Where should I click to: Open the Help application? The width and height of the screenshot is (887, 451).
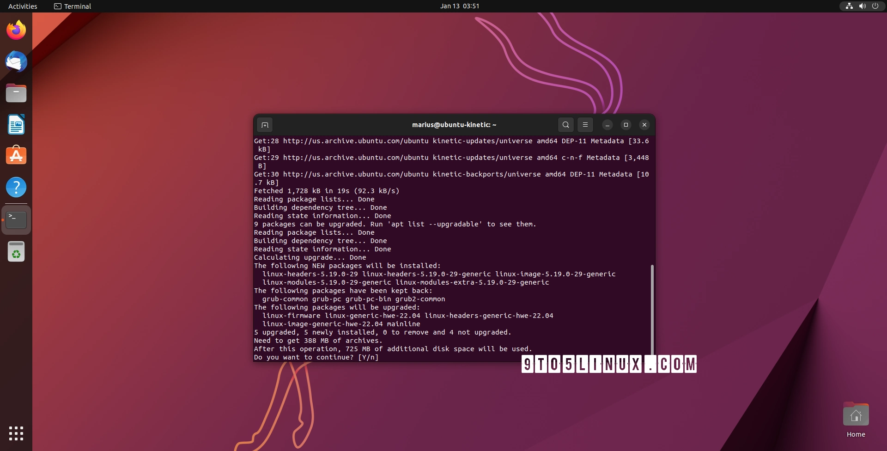tap(16, 187)
